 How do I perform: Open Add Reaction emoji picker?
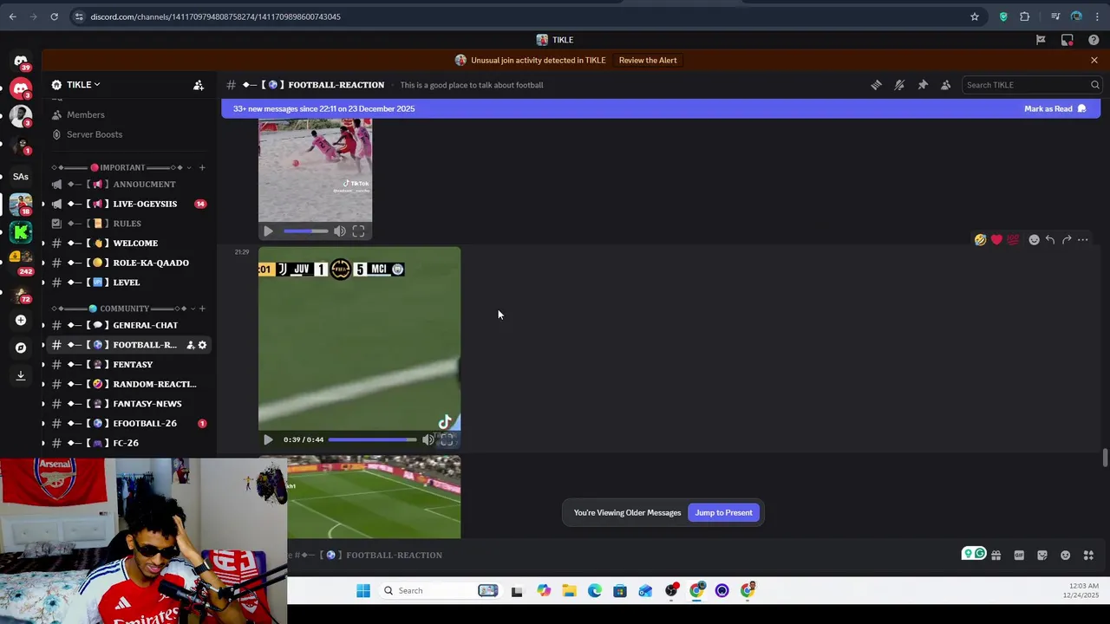pyautogui.click(x=1034, y=240)
